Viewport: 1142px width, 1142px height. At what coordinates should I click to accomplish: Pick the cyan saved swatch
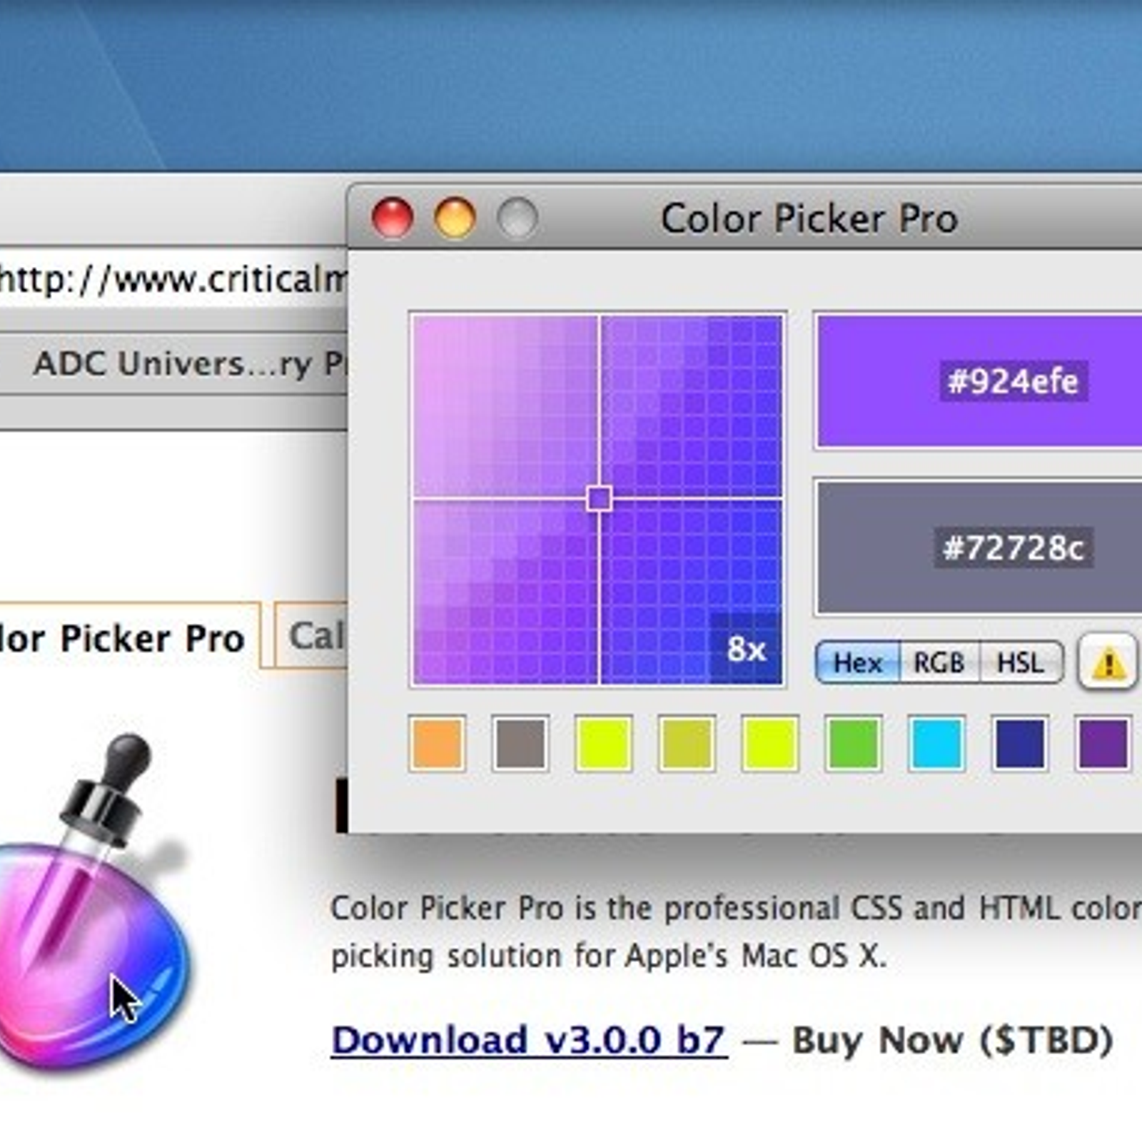[x=936, y=744]
